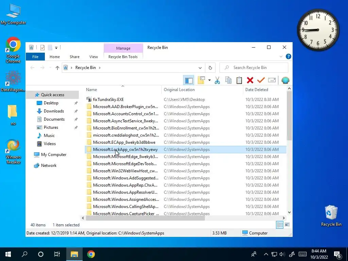Viewport: 348px width, 261px height.
Task: Open the Recycle Bin Tools tab
Action: click(x=123, y=57)
